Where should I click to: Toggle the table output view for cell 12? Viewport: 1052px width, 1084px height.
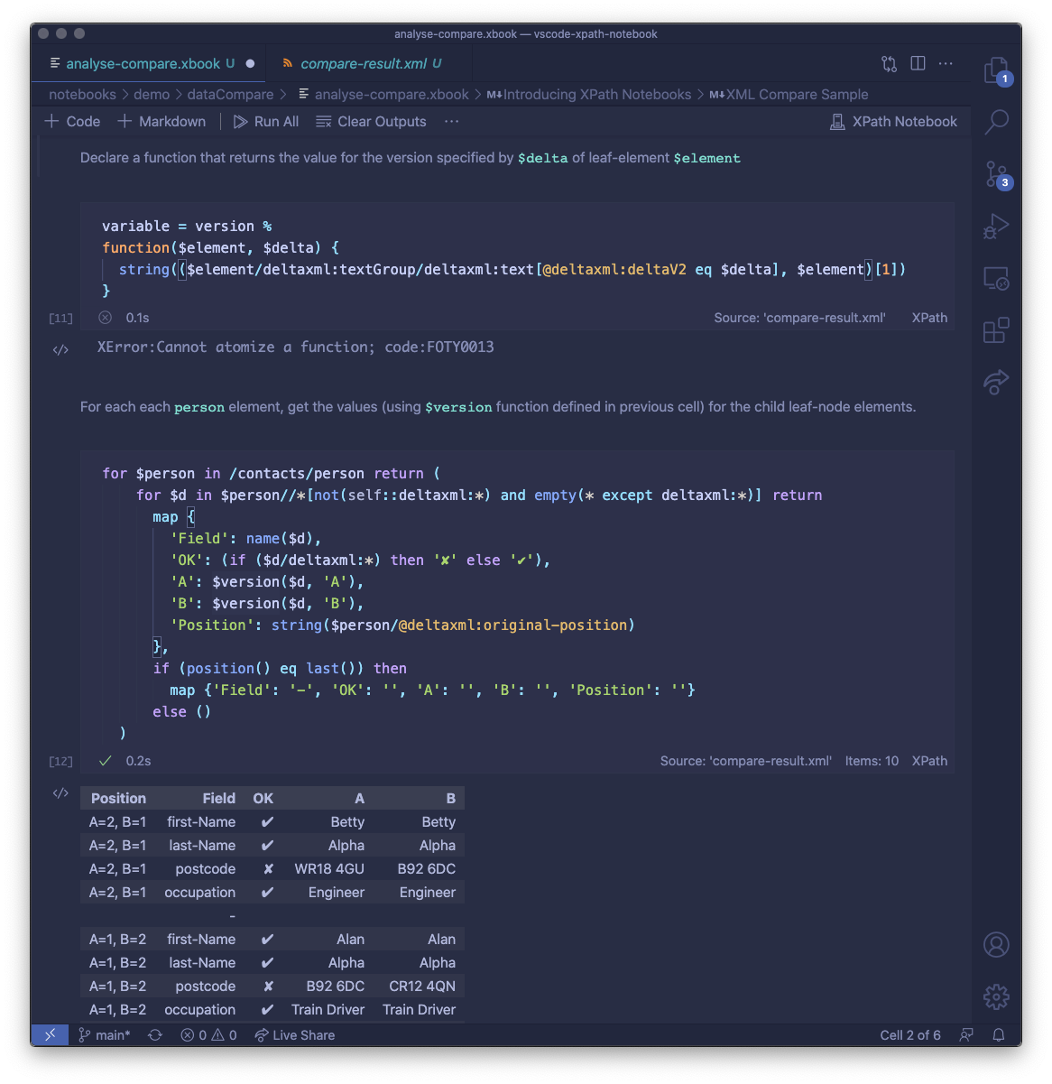[x=60, y=792]
